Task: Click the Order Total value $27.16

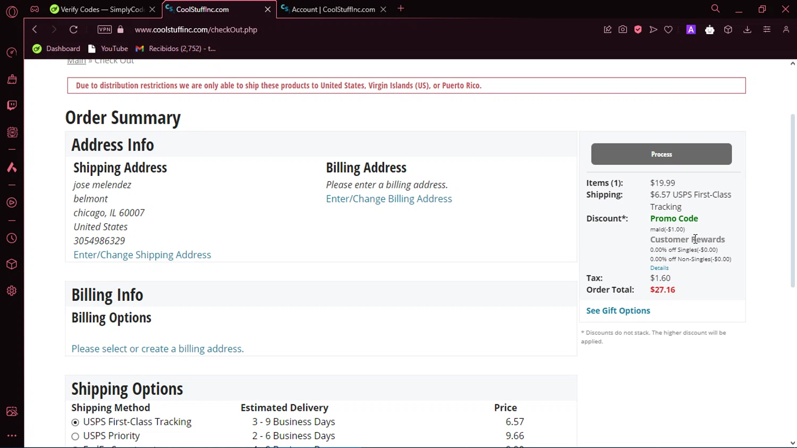Action: point(663,290)
